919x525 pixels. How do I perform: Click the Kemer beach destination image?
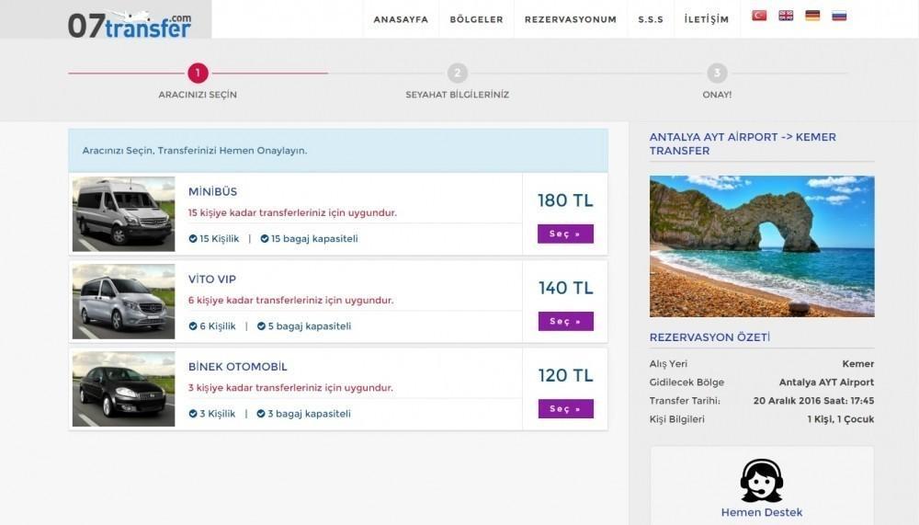coord(762,246)
